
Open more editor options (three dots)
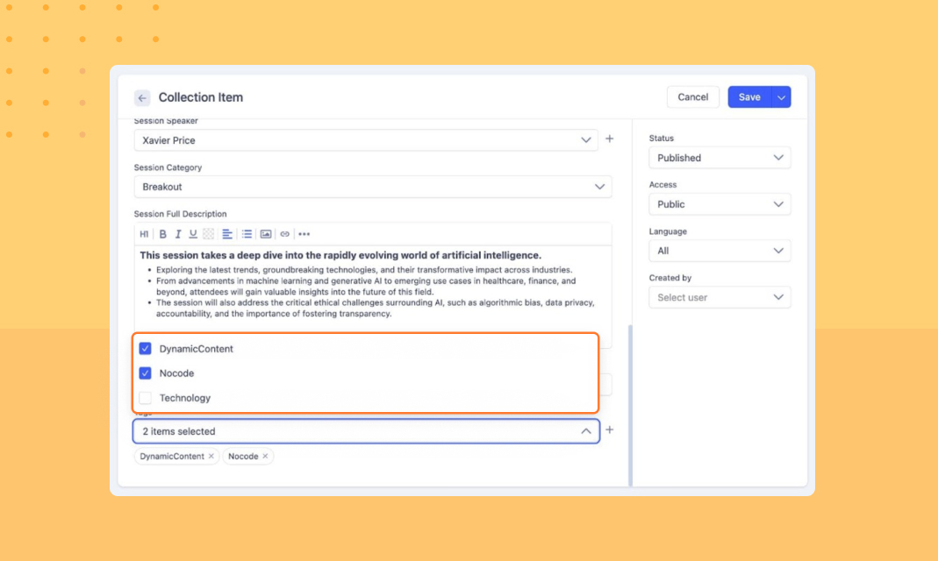(304, 234)
